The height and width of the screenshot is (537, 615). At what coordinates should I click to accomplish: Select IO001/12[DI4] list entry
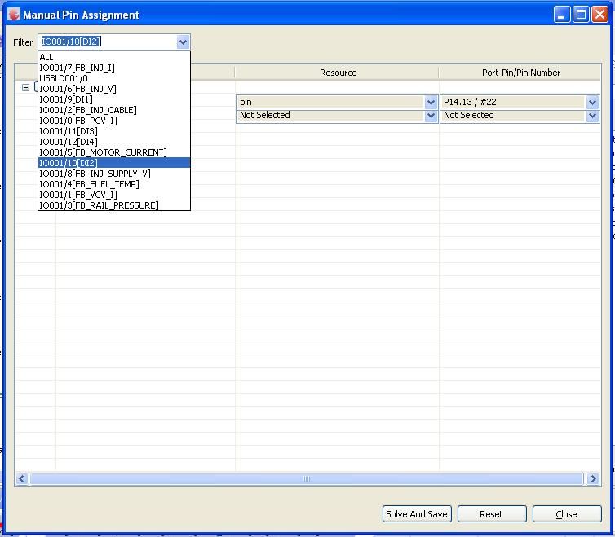coord(114,142)
